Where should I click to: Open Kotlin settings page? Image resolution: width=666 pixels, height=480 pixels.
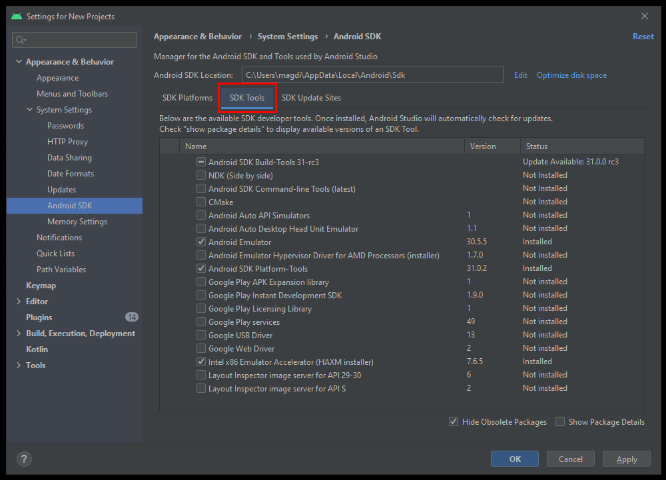pos(37,350)
